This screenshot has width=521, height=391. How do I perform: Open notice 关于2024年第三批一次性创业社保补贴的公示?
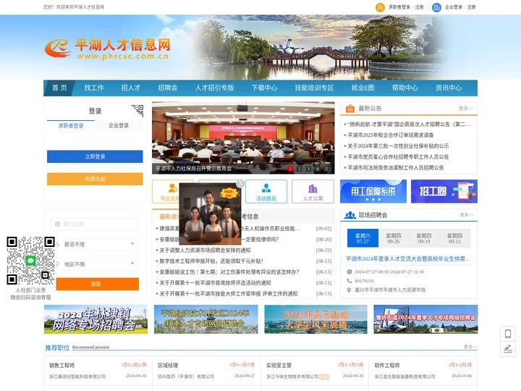click(x=398, y=146)
